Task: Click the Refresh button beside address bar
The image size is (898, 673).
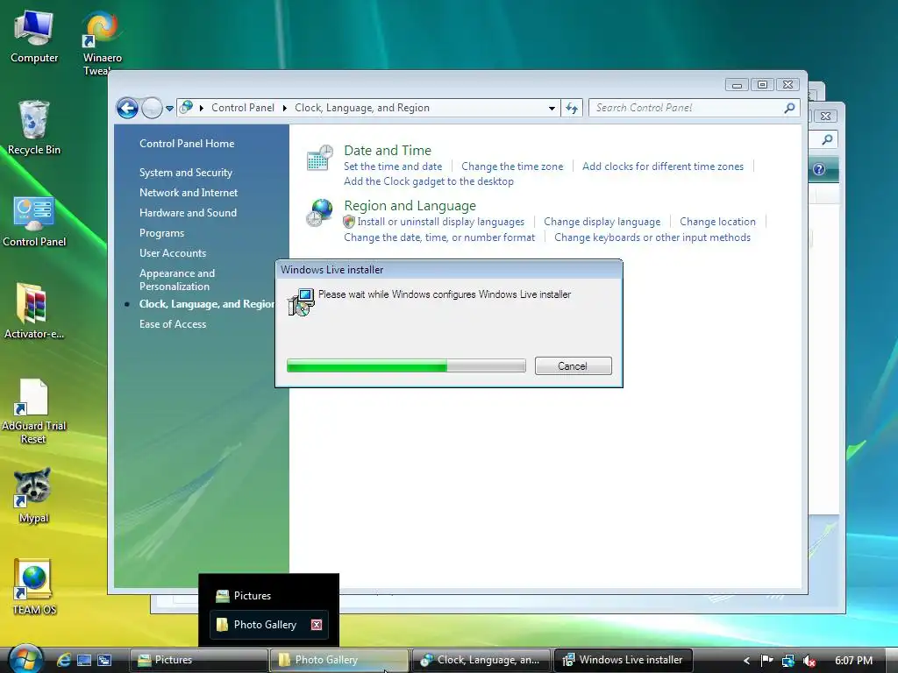Action: (x=572, y=108)
